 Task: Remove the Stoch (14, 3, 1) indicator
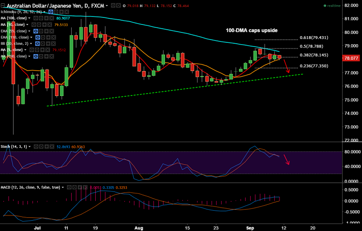[52, 147]
